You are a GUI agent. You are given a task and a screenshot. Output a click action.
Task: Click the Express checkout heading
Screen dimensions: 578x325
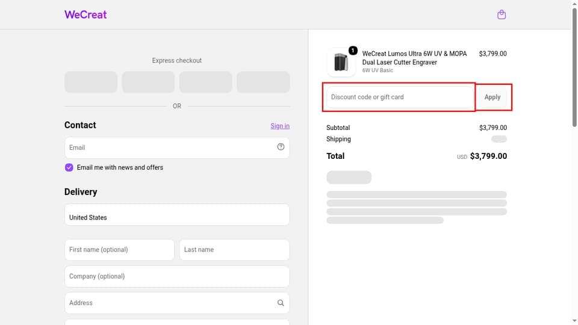(177, 60)
